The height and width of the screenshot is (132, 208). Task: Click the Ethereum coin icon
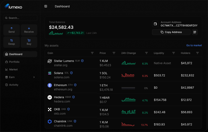pos(49,85)
